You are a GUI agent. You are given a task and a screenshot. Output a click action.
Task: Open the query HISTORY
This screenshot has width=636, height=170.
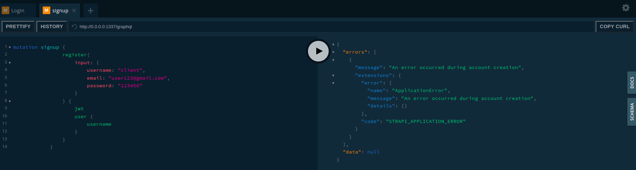pos(52,26)
